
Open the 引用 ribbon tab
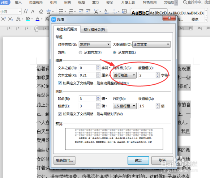click(x=53, y=2)
